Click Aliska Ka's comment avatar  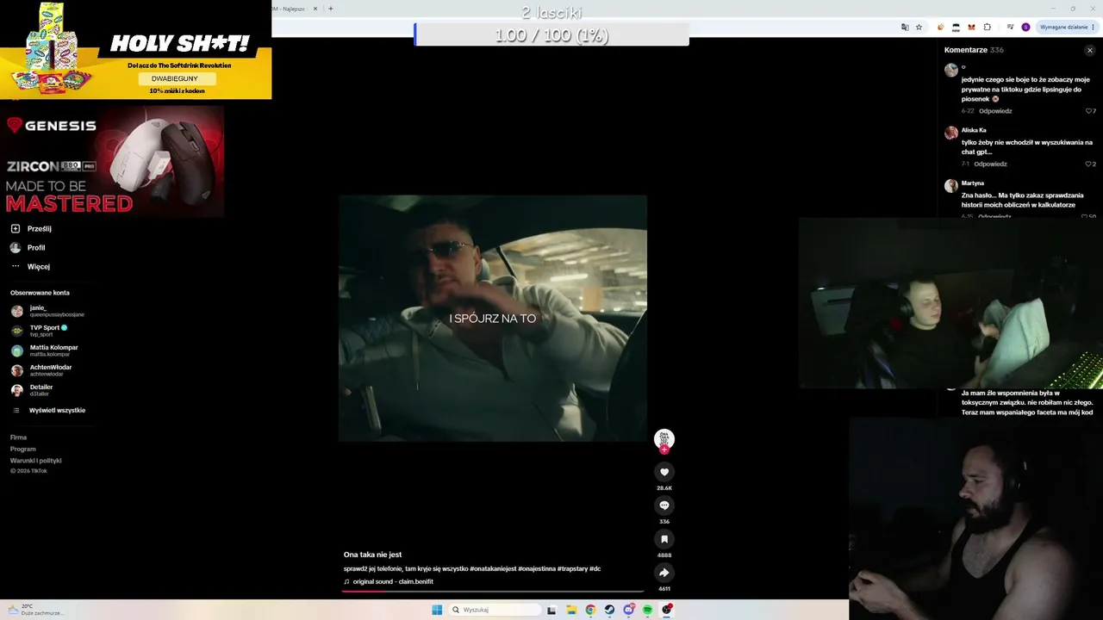tap(950, 133)
